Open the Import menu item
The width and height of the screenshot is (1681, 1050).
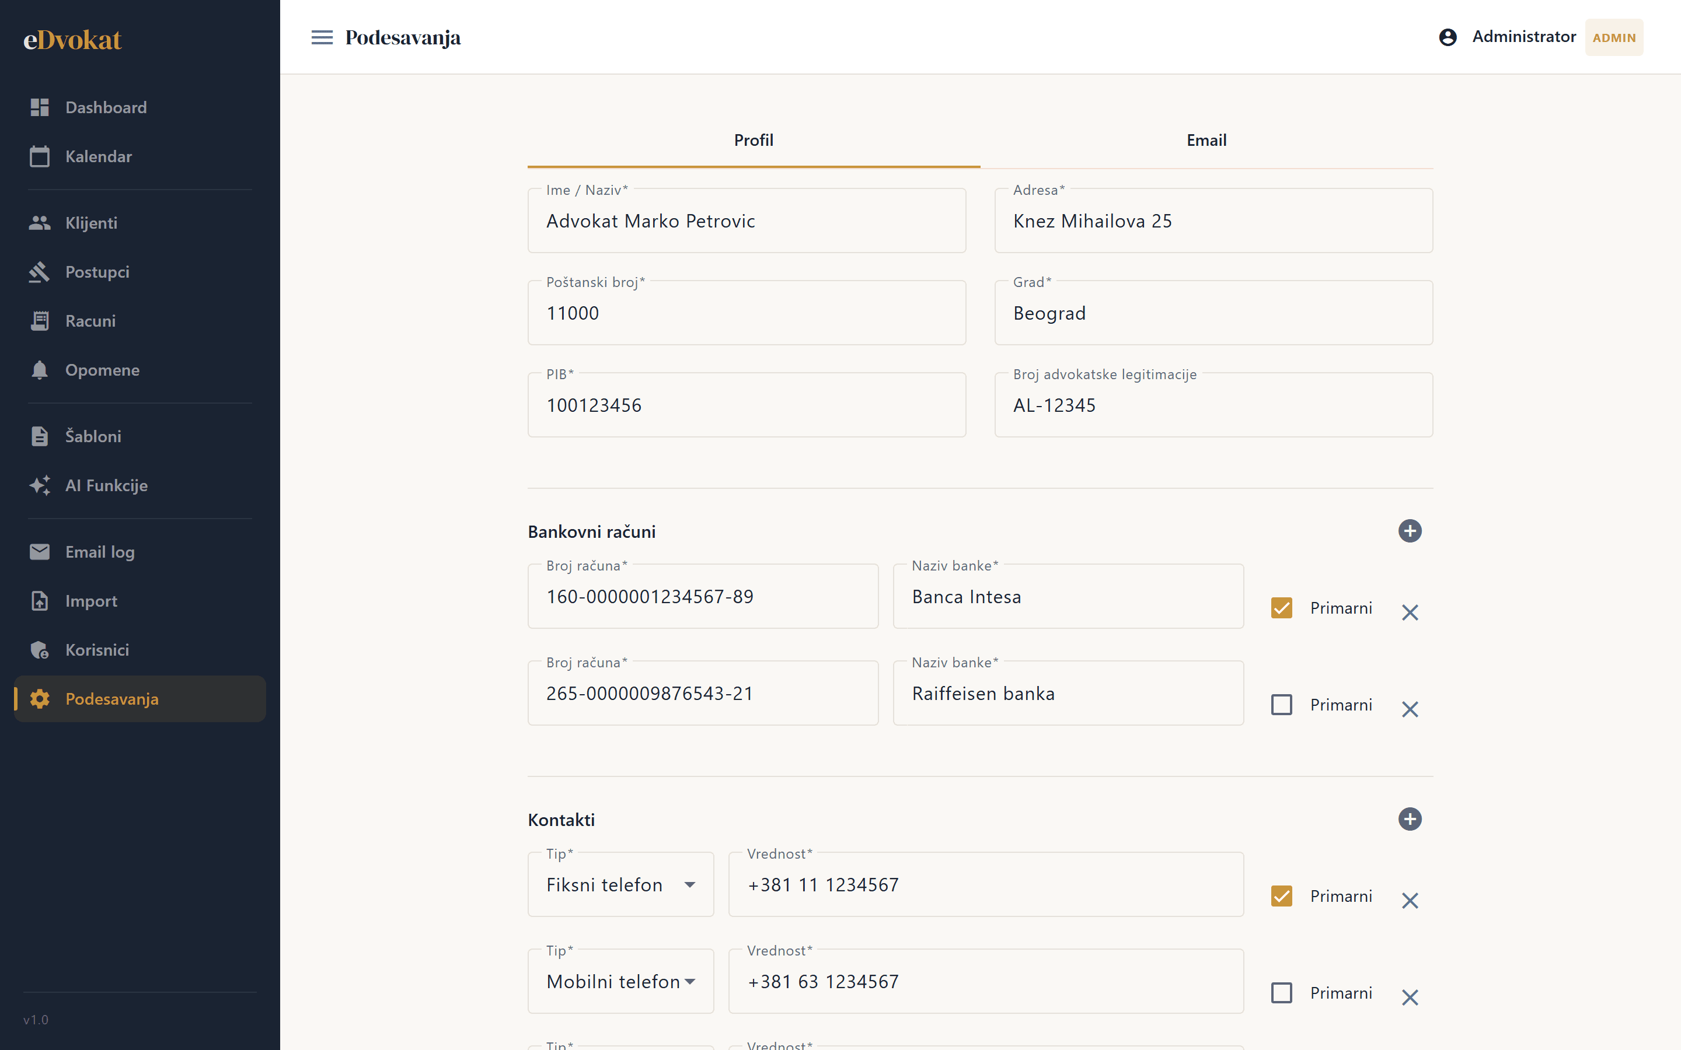pyautogui.click(x=139, y=601)
